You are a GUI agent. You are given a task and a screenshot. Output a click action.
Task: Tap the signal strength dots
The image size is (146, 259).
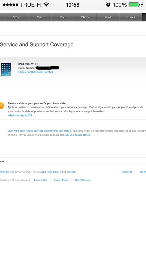pos(11,5)
